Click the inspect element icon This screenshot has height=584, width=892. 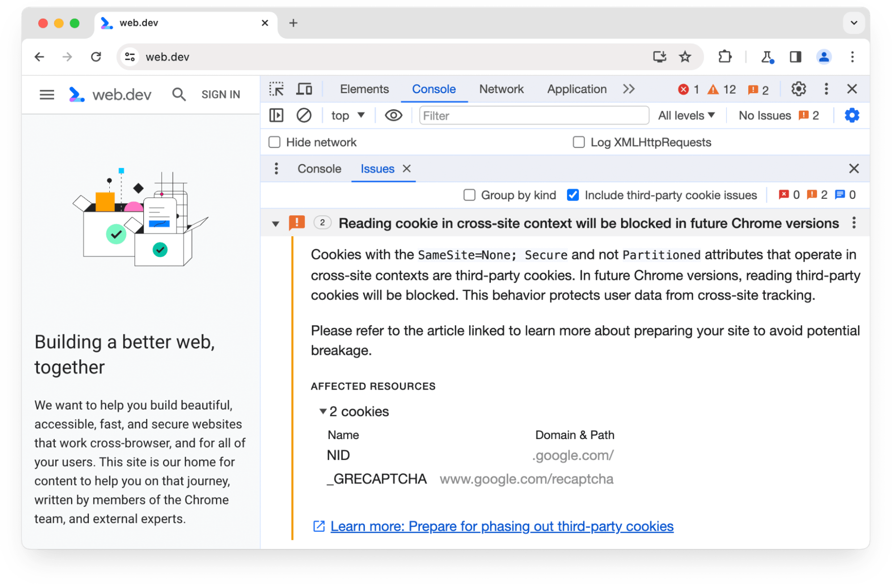point(277,89)
